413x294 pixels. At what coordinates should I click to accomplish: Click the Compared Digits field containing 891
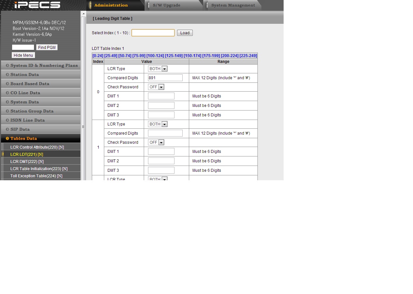pos(165,78)
